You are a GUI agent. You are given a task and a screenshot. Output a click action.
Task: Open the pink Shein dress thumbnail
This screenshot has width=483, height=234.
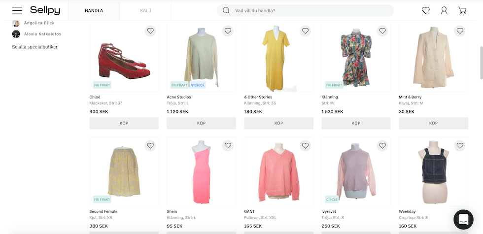201,172
